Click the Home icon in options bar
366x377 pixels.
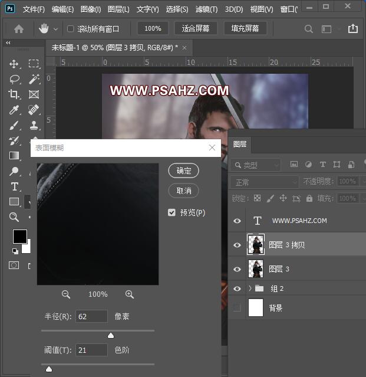(x=19, y=29)
